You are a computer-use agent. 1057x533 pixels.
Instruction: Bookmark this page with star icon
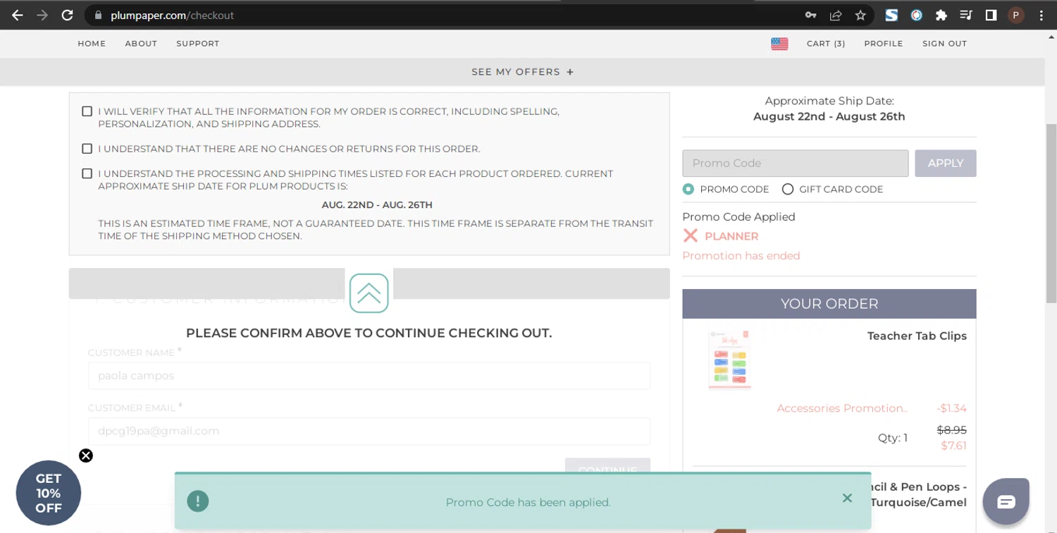pyautogui.click(x=860, y=15)
